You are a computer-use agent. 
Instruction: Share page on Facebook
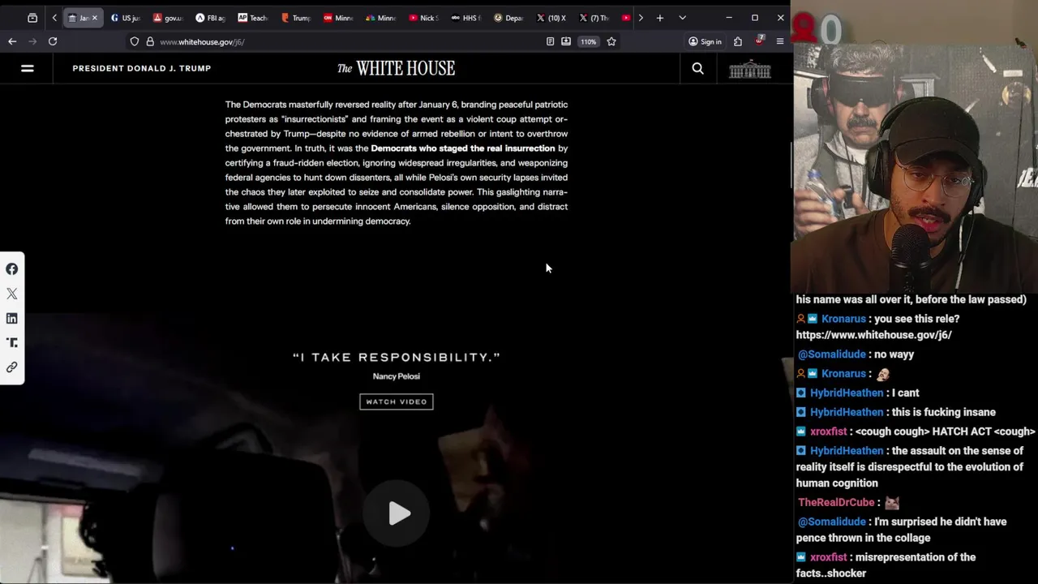click(x=12, y=269)
